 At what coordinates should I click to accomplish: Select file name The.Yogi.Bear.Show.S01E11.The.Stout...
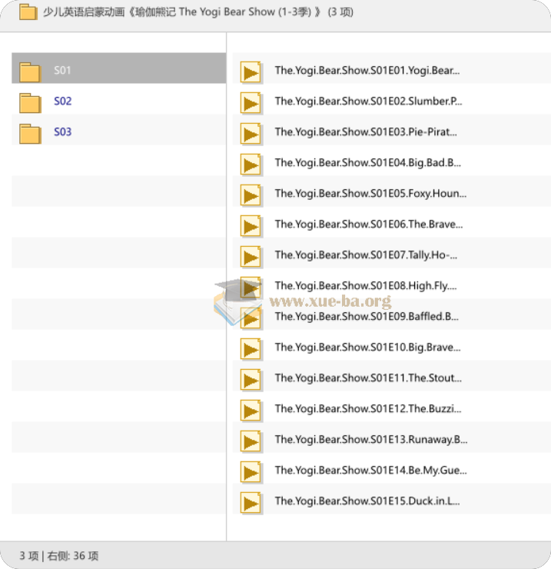tap(368, 378)
